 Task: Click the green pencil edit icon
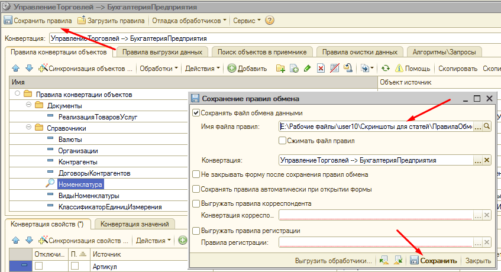click(x=308, y=69)
